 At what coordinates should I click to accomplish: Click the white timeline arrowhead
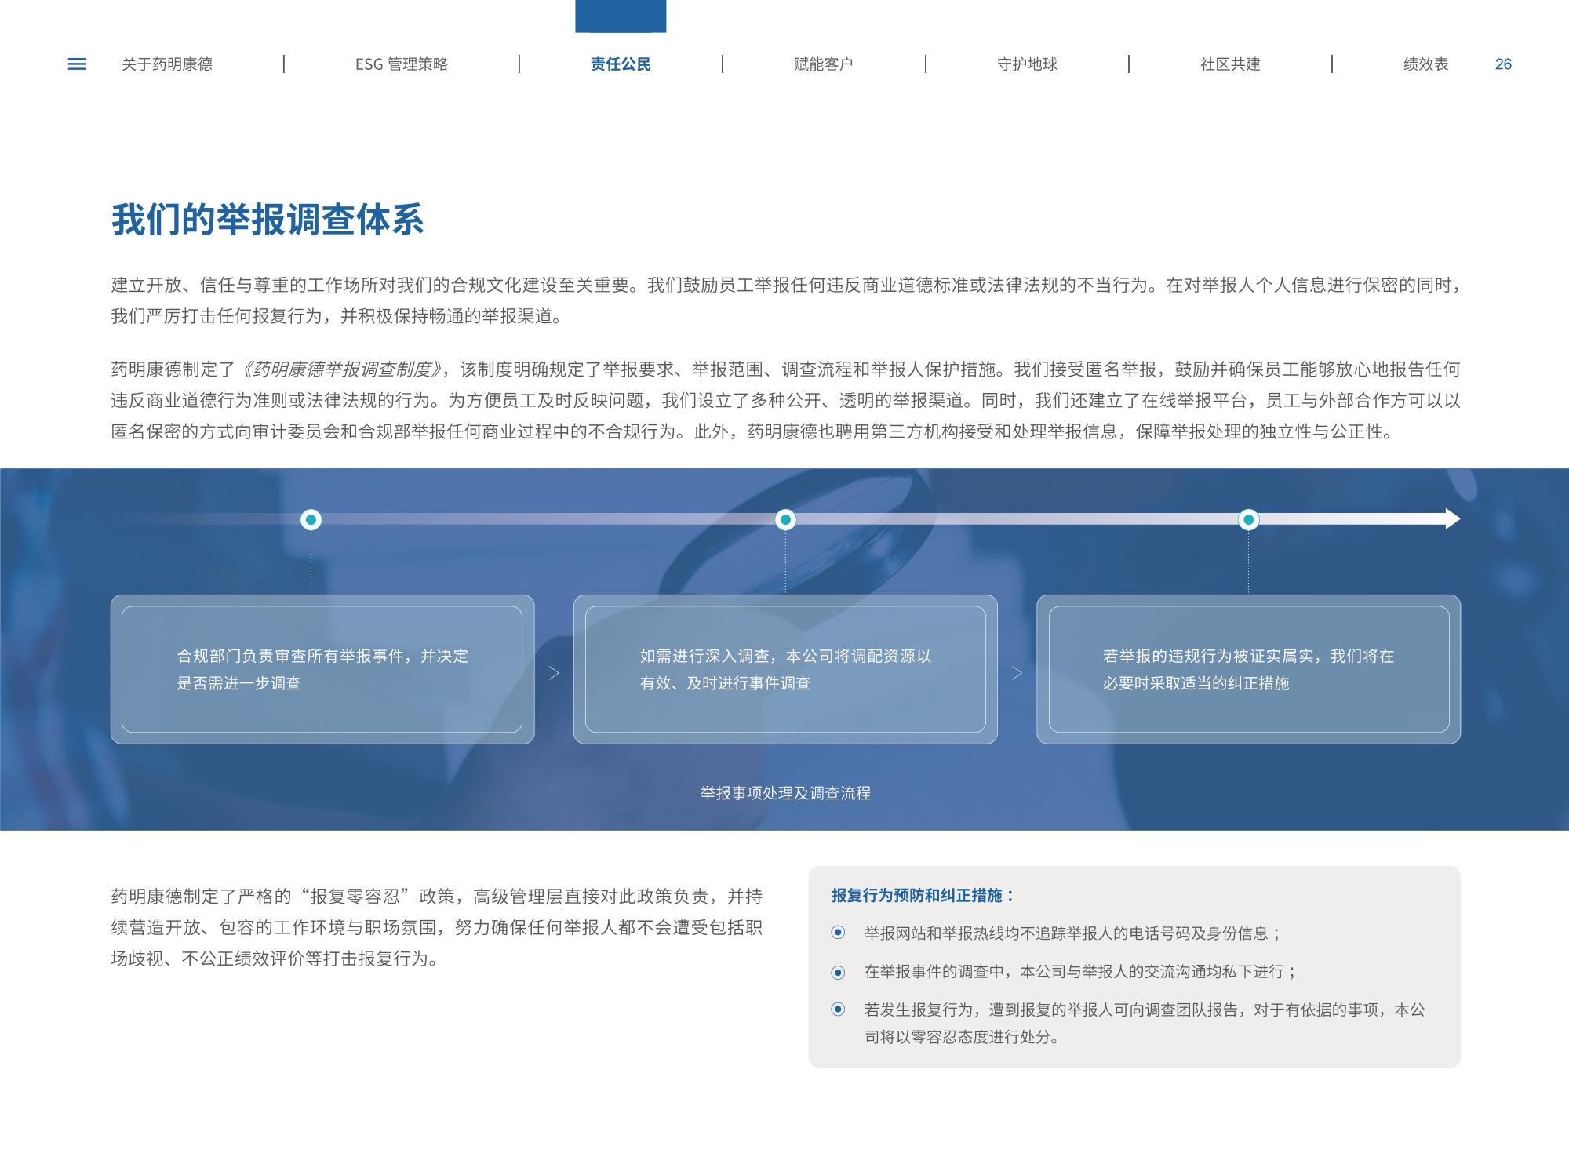[1452, 518]
